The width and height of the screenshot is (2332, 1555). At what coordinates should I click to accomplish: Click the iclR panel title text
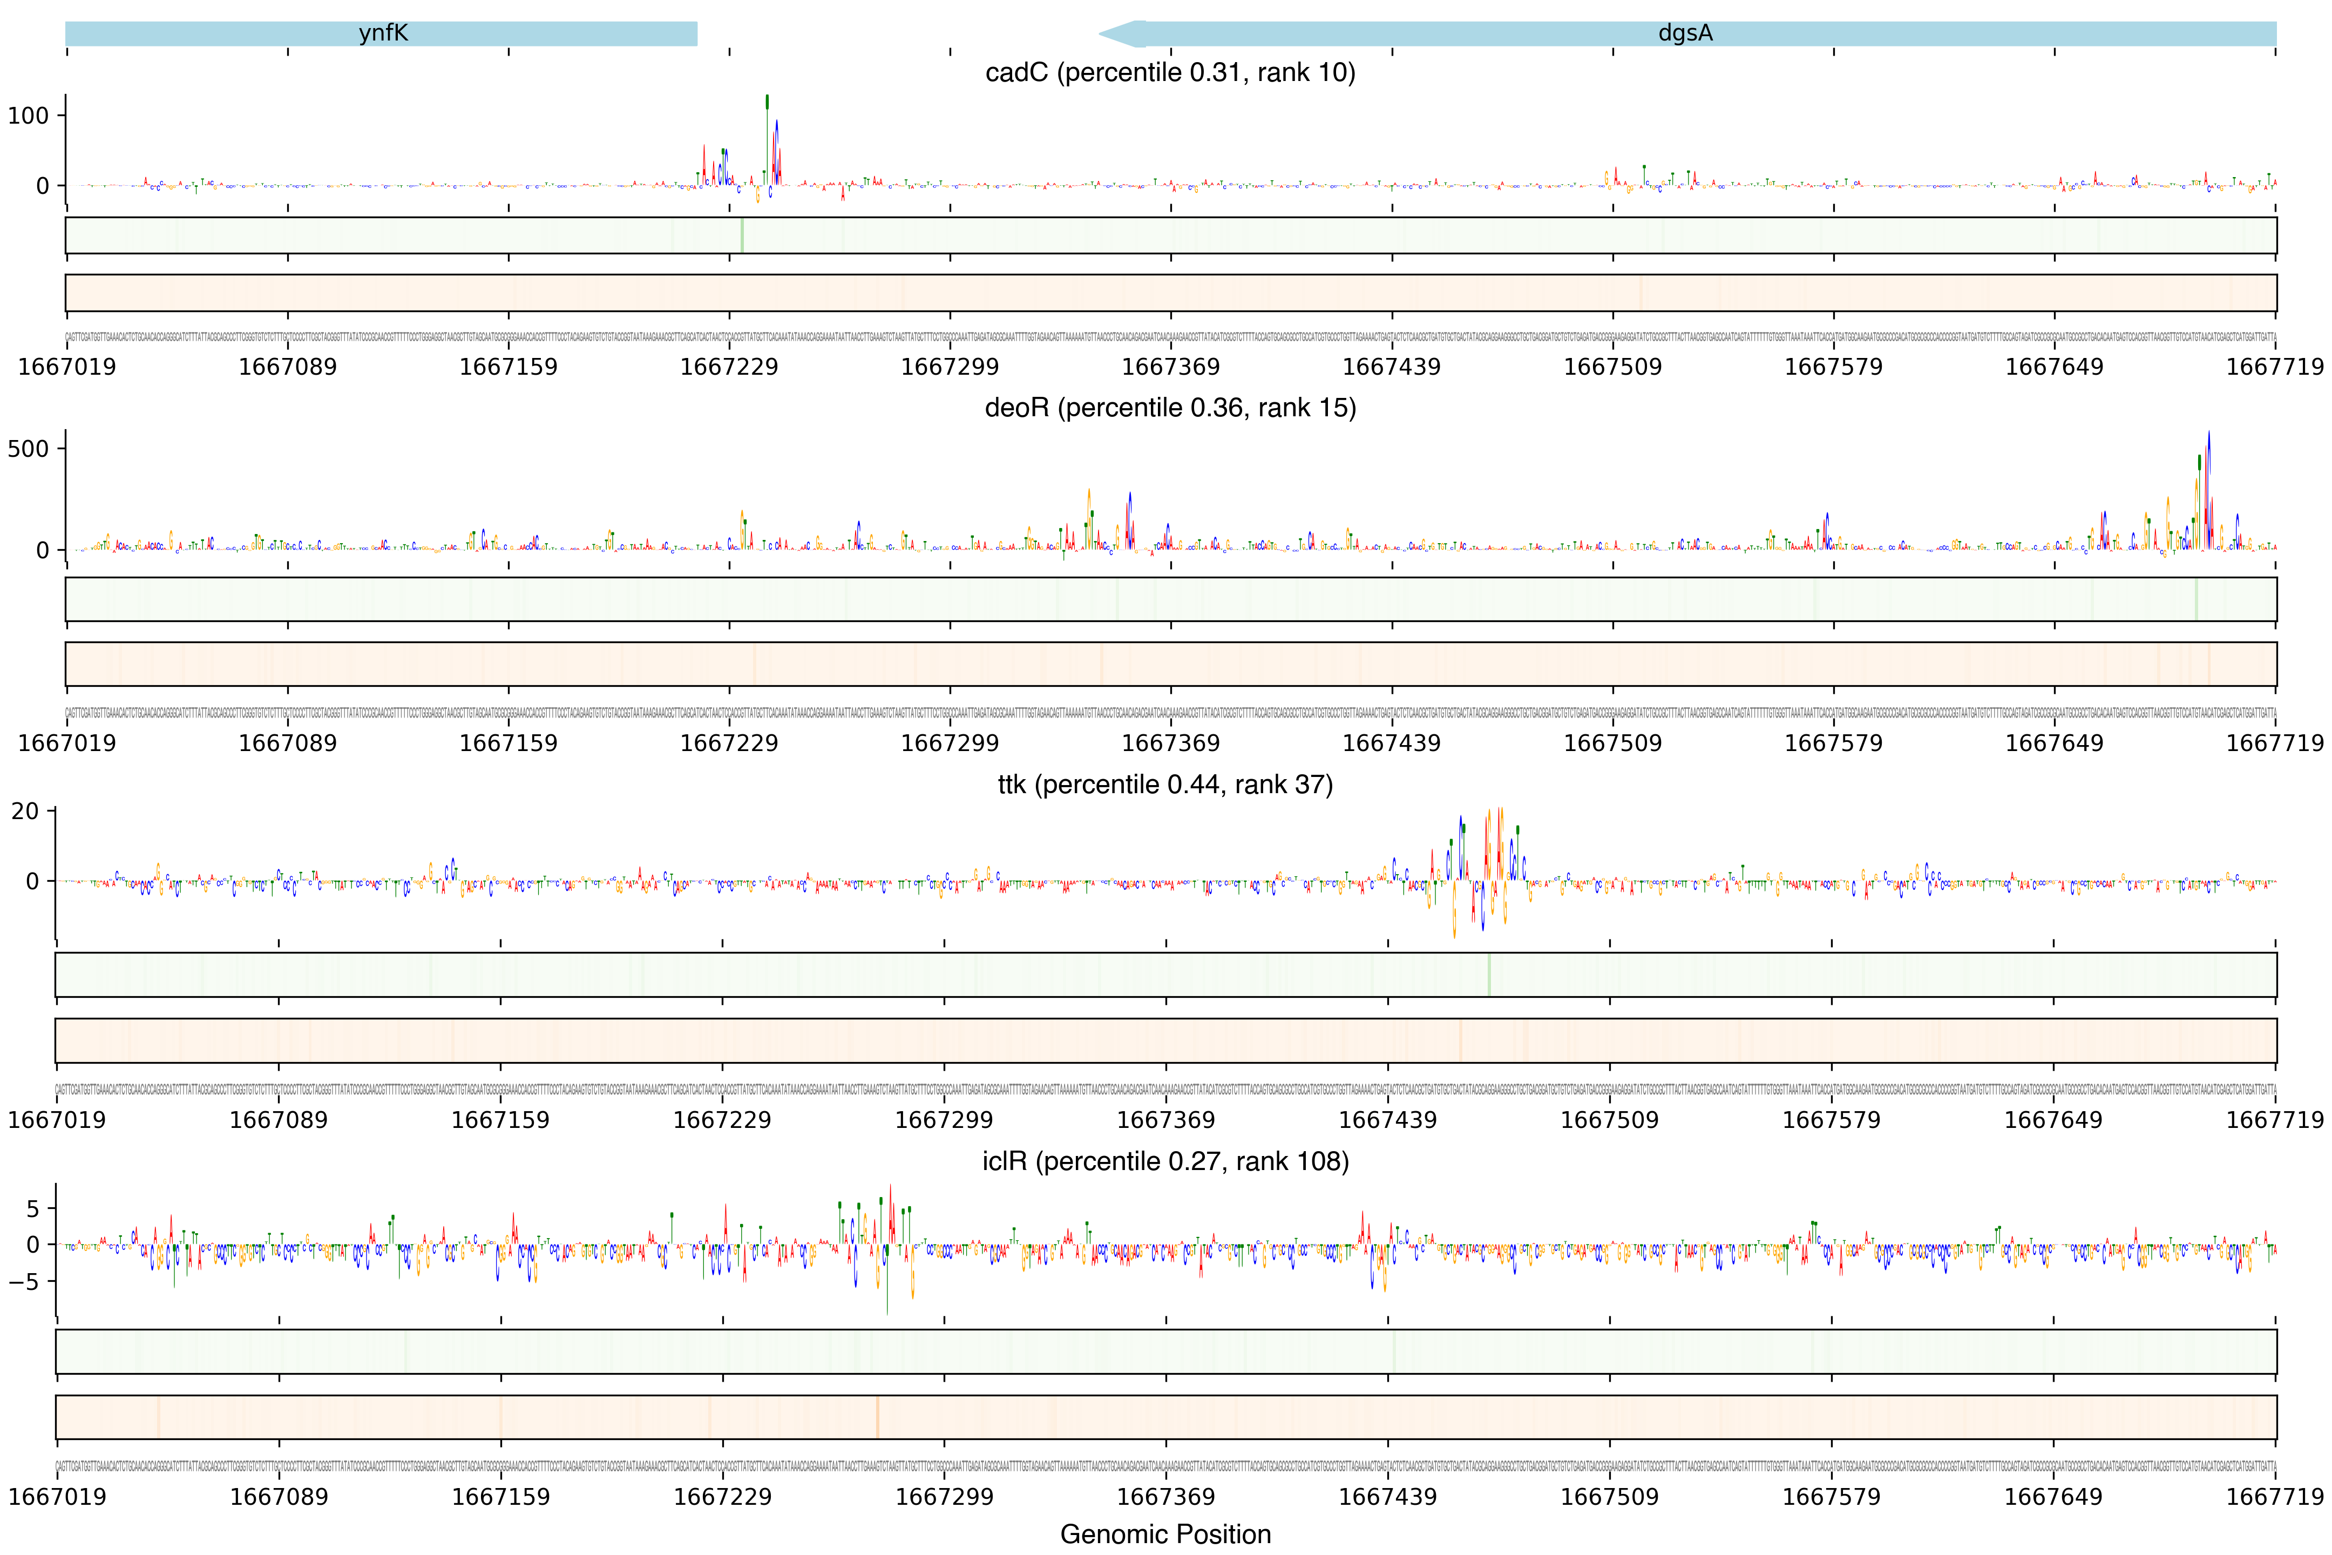(1165, 1161)
